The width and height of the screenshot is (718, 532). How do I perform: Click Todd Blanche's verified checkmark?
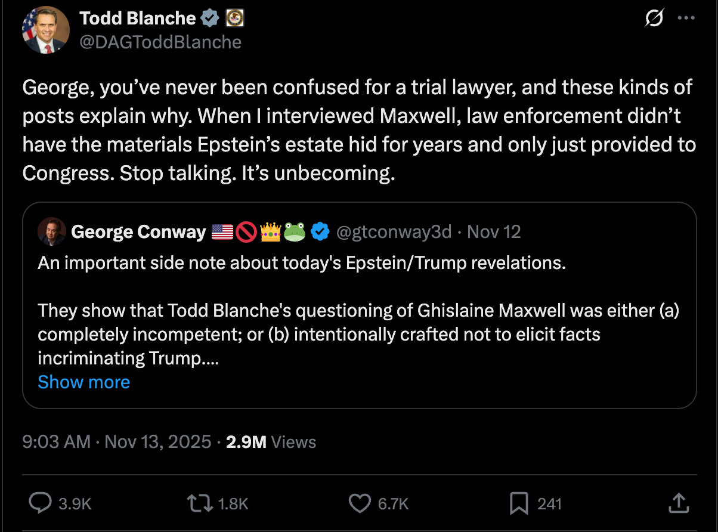(x=208, y=18)
